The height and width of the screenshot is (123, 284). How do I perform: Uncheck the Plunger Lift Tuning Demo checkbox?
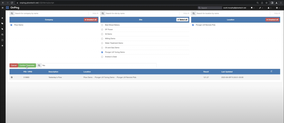click(x=102, y=52)
